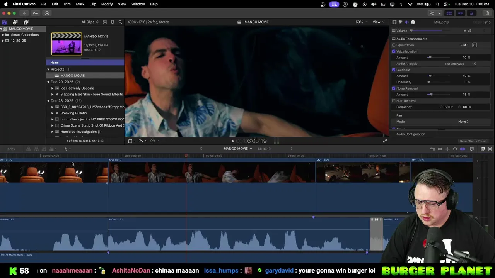Screen dimensions: 495x278
Task: Open the Background Tasks checkmark icon
Action: [47, 13]
